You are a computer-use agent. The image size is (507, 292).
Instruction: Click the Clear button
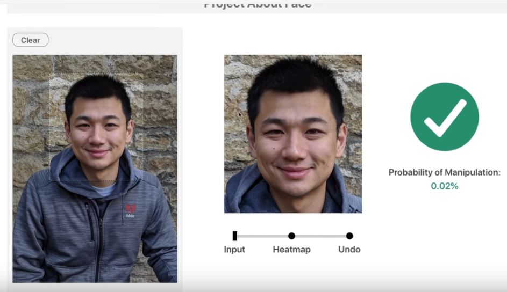coord(31,40)
